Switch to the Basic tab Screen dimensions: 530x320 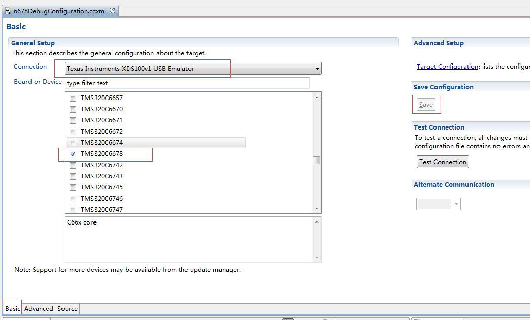[x=13, y=308]
